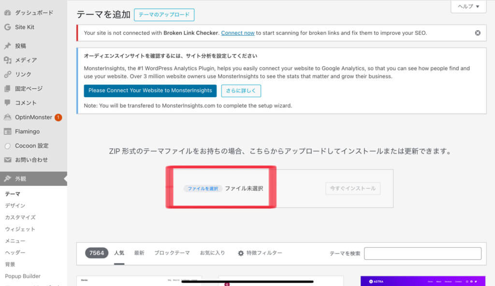Select テーマ in the 外観 submenu

[13, 194]
